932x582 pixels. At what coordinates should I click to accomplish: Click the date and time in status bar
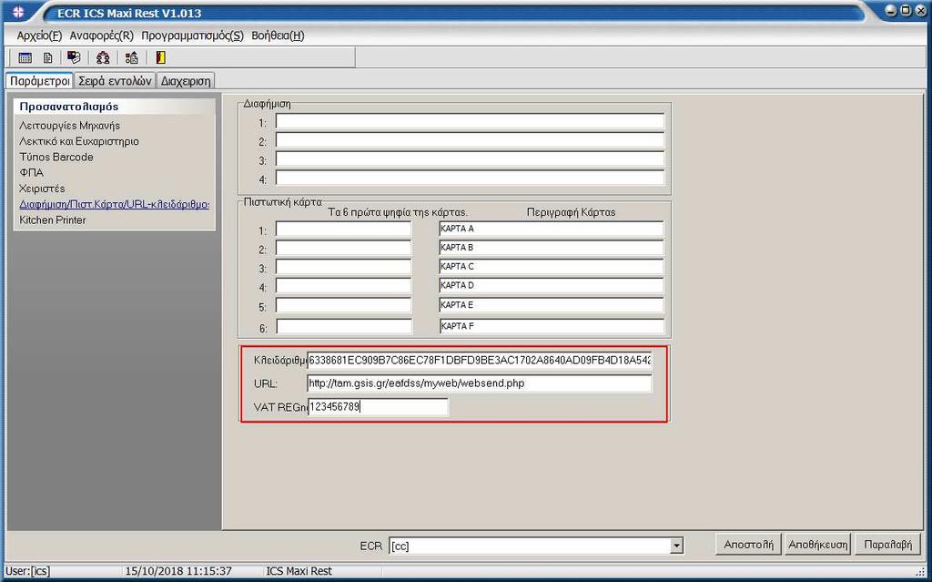(x=178, y=571)
